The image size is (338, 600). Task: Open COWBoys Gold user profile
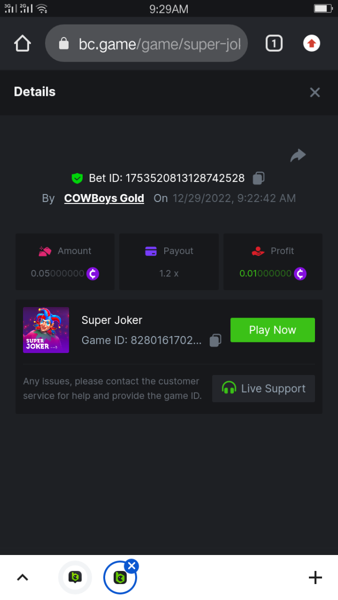(104, 198)
